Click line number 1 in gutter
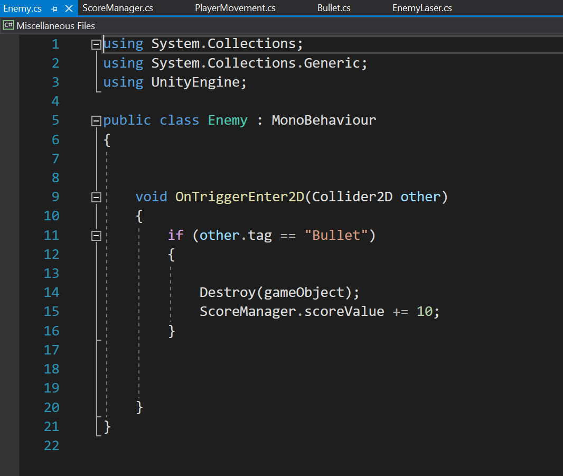The image size is (563, 476). (55, 44)
